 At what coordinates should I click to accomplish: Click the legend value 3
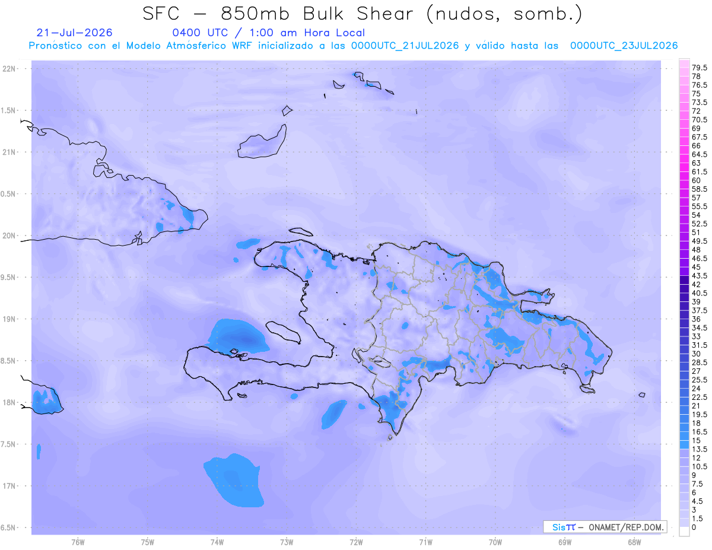pyautogui.click(x=694, y=510)
